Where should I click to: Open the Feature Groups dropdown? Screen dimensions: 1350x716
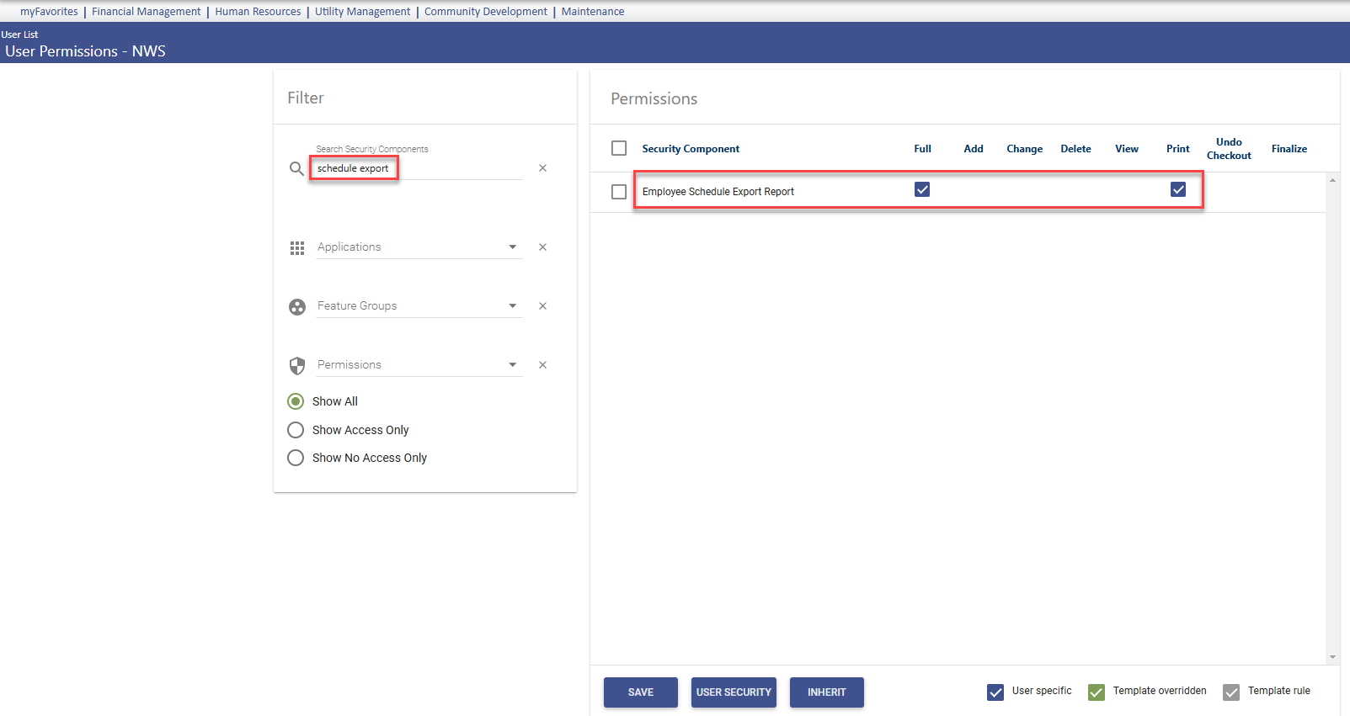coord(419,306)
